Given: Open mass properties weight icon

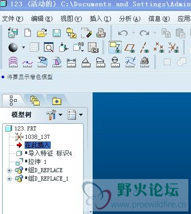Looking at the screenshot, I should click(x=144, y=62).
